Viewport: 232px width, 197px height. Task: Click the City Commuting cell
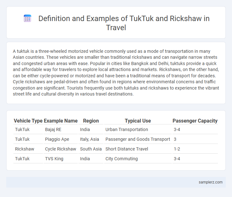click(x=138, y=159)
